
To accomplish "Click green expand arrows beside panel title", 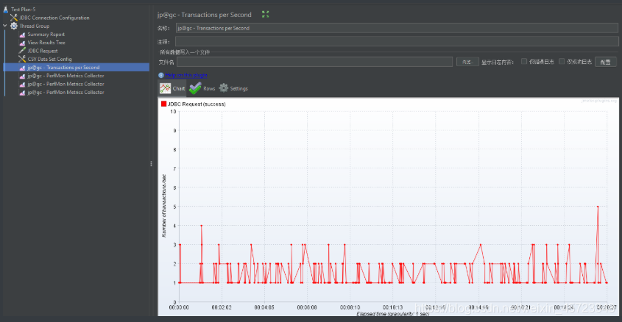I will point(266,14).
